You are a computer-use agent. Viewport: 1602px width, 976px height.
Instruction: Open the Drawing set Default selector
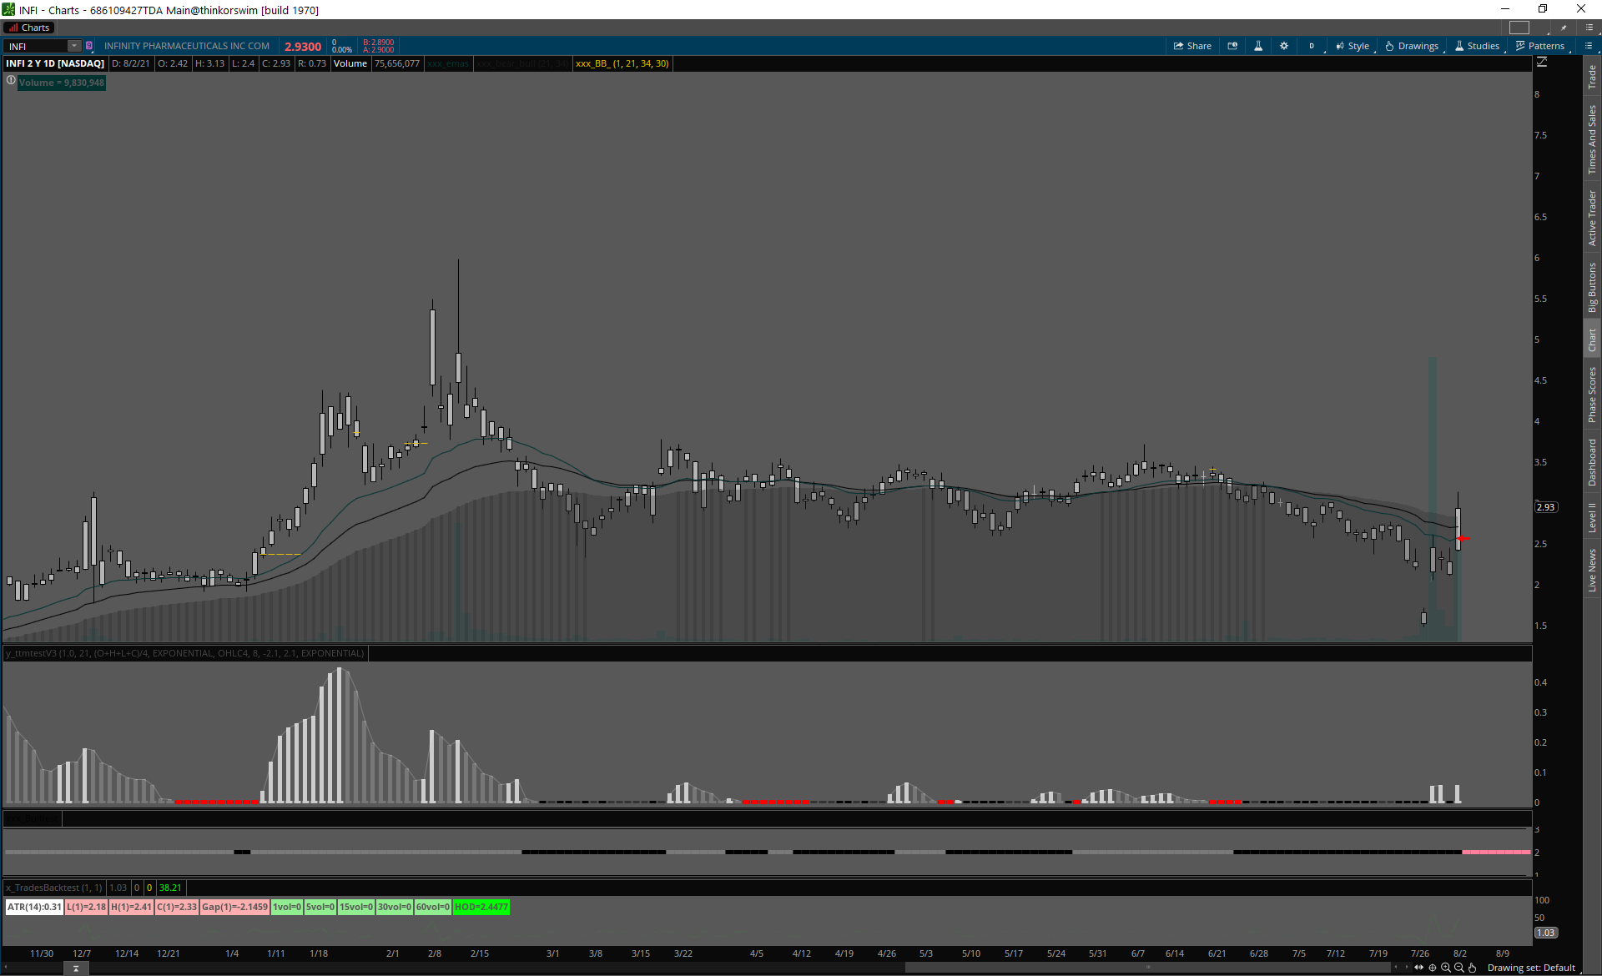1531,968
